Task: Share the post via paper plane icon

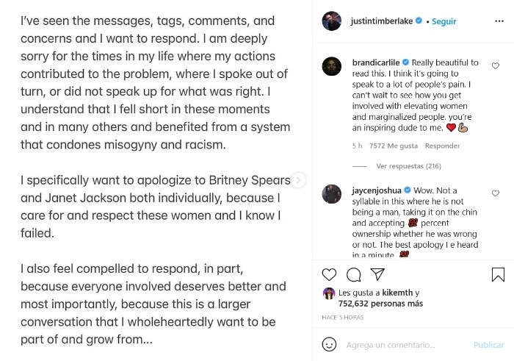Action: click(x=377, y=274)
